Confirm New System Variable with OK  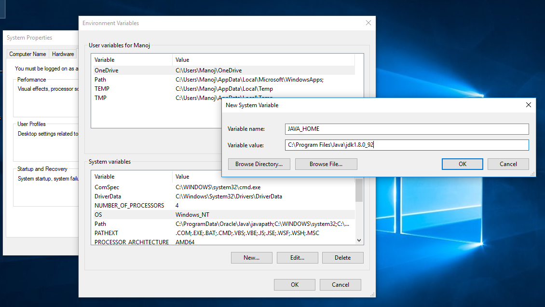tap(462, 164)
